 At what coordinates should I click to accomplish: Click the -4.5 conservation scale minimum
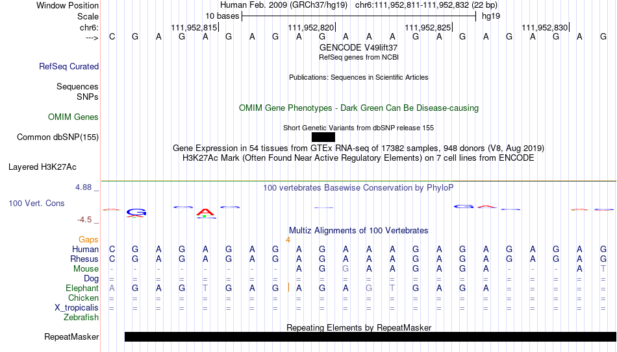84,220
